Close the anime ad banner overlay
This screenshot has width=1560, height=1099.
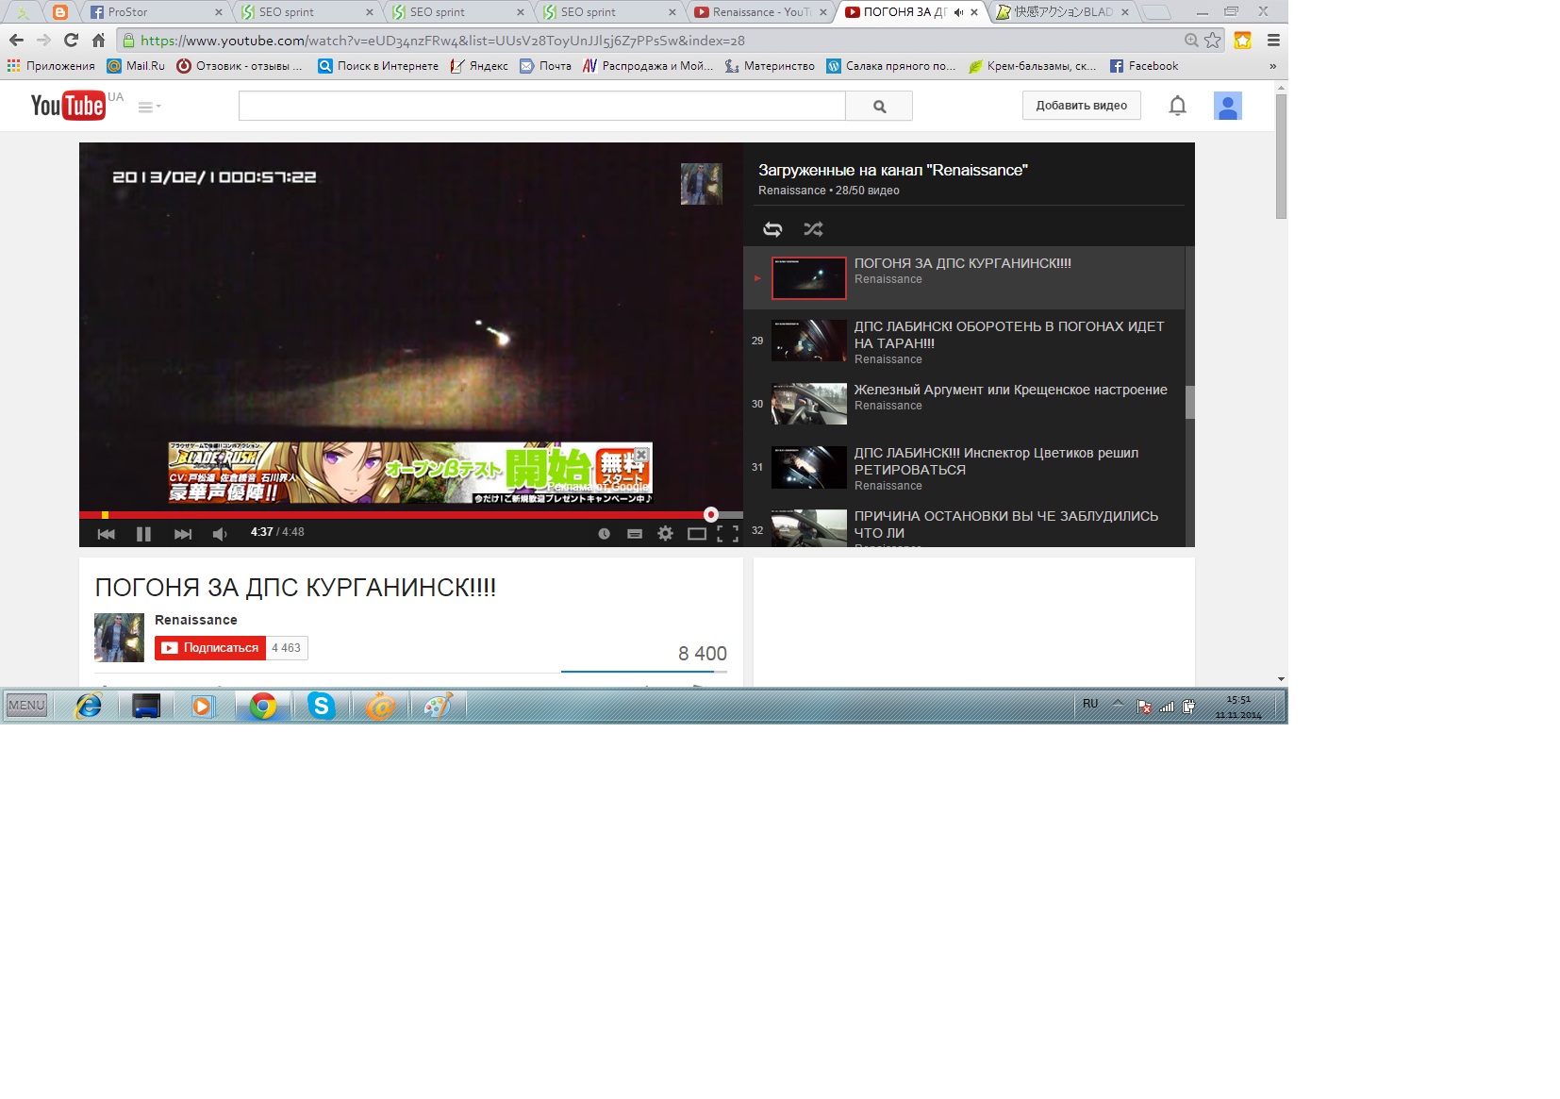tap(641, 454)
